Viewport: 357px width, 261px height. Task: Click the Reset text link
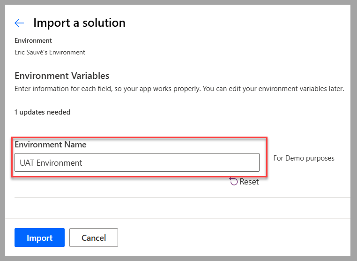pyautogui.click(x=249, y=182)
